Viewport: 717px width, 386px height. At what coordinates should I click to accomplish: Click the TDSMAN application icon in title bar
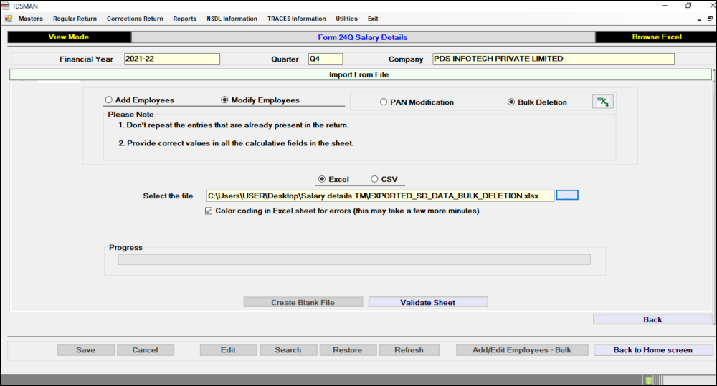(6, 6)
